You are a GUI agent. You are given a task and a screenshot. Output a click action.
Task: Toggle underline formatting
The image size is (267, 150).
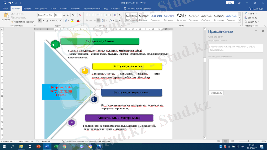pos(47,20)
